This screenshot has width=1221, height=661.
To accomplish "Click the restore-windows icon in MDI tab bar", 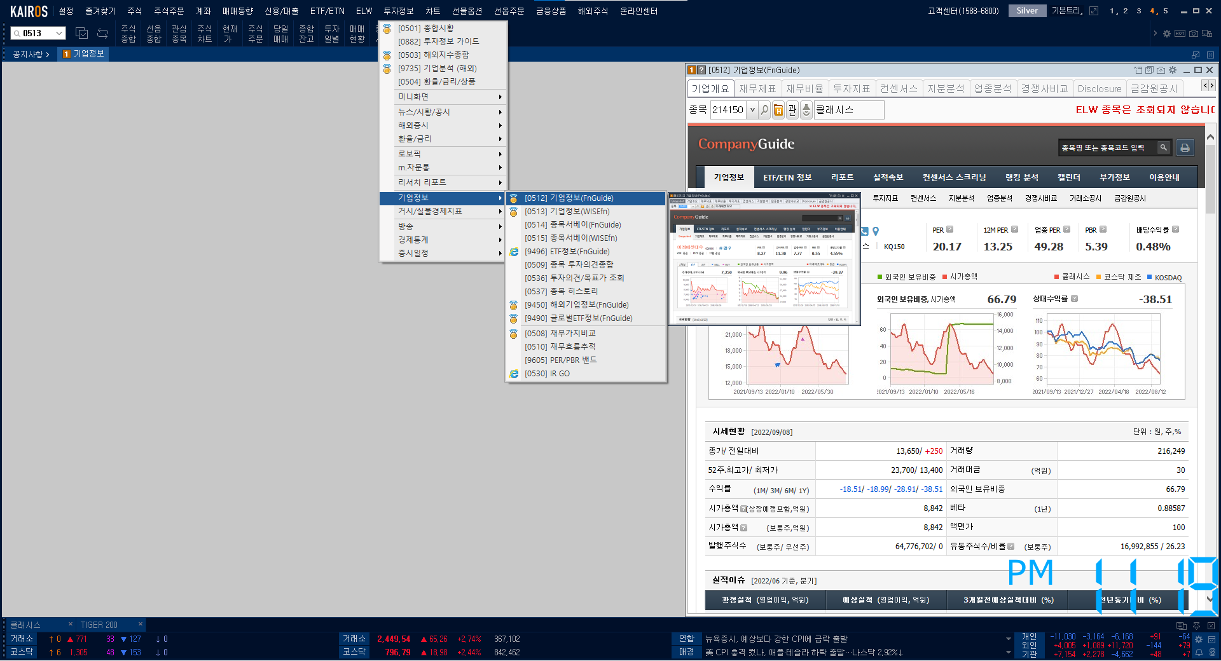I will coord(1196,55).
